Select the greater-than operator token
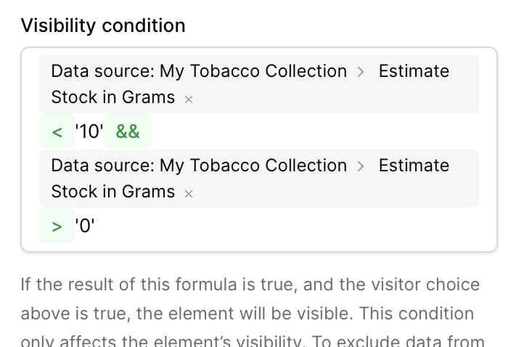511x347 pixels. (x=57, y=226)
